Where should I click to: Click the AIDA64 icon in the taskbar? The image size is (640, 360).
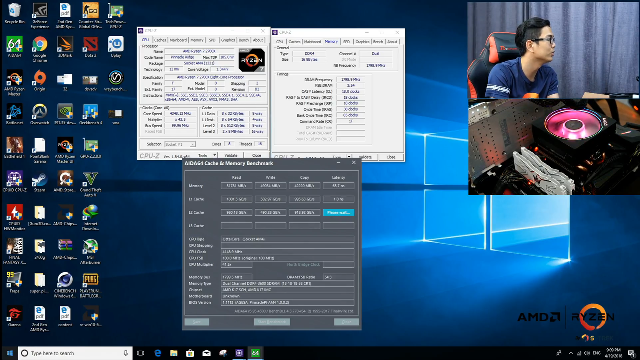(x=255, y=353)
